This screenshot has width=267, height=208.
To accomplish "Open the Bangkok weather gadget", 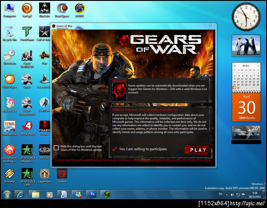I will tap(246, 132).
